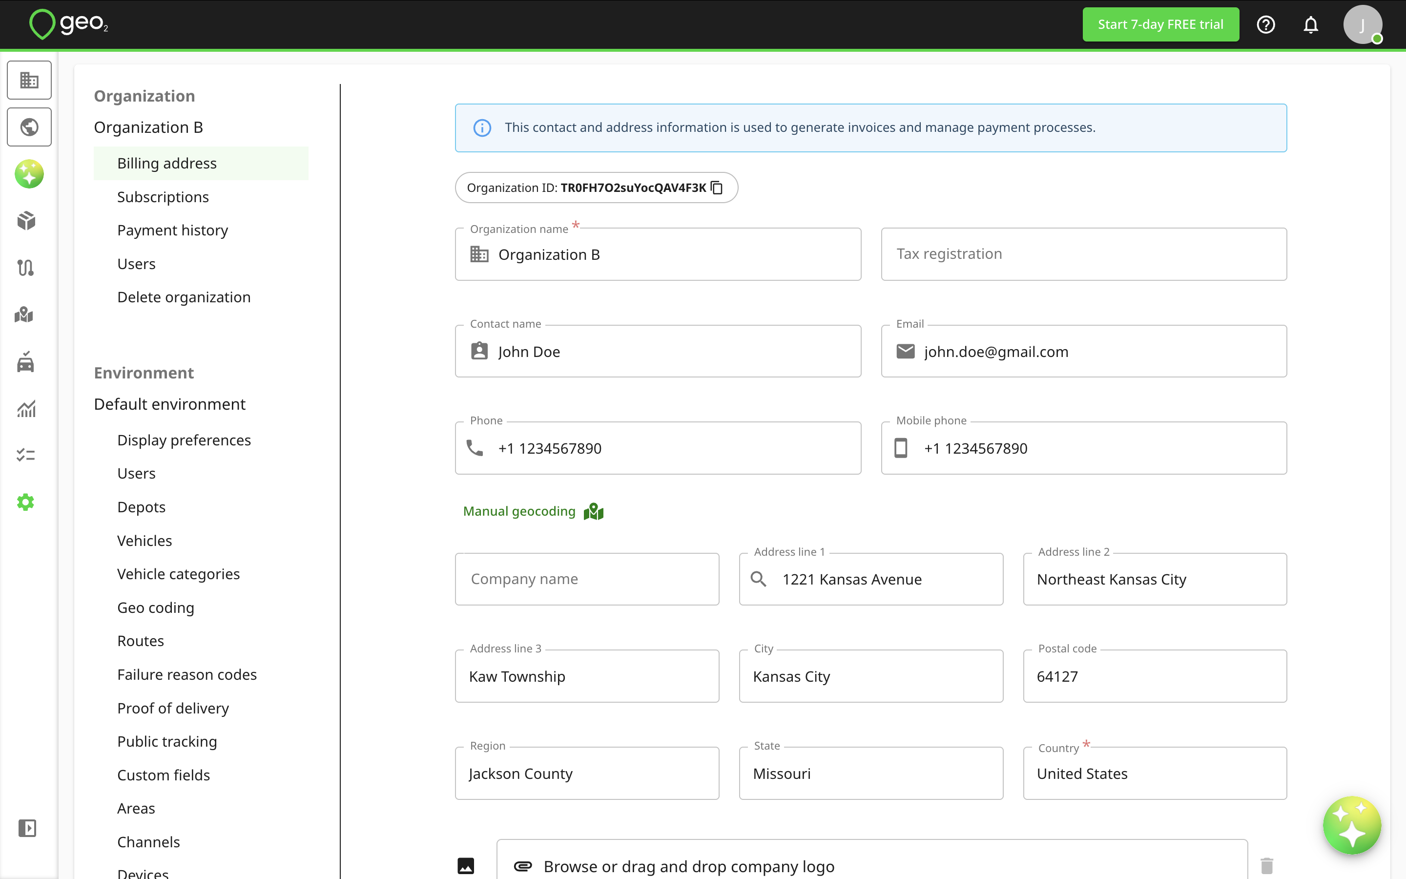Focus the Tax registration field
The image size is (1406, 879).
click(x=1084, y=254)
